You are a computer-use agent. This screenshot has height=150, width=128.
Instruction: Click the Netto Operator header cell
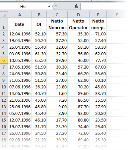78,24
